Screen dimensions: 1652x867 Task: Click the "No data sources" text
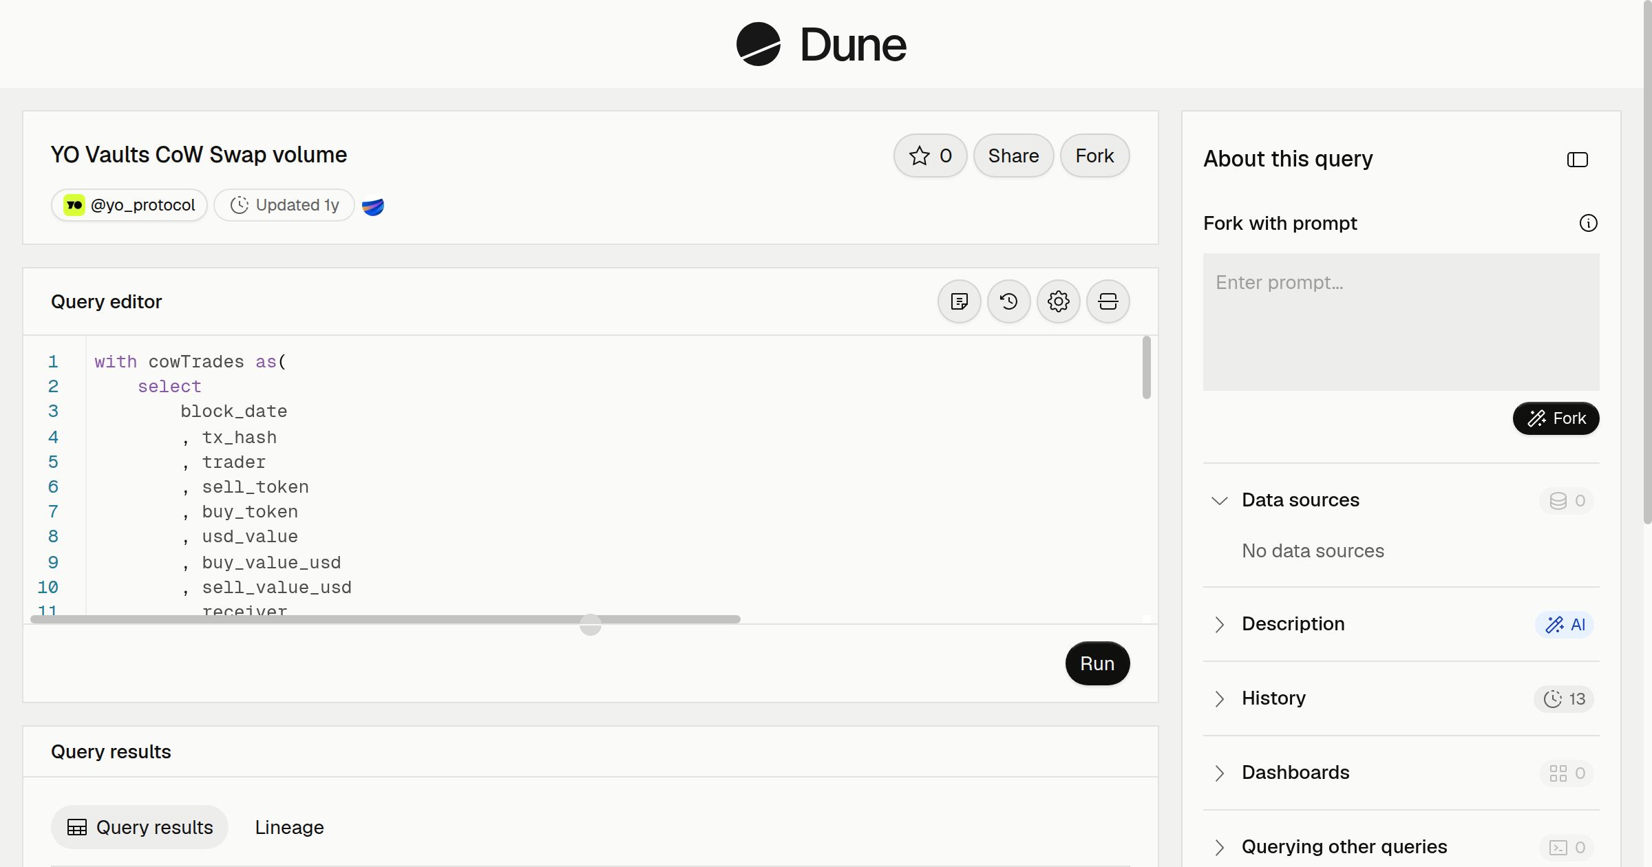1313,550
